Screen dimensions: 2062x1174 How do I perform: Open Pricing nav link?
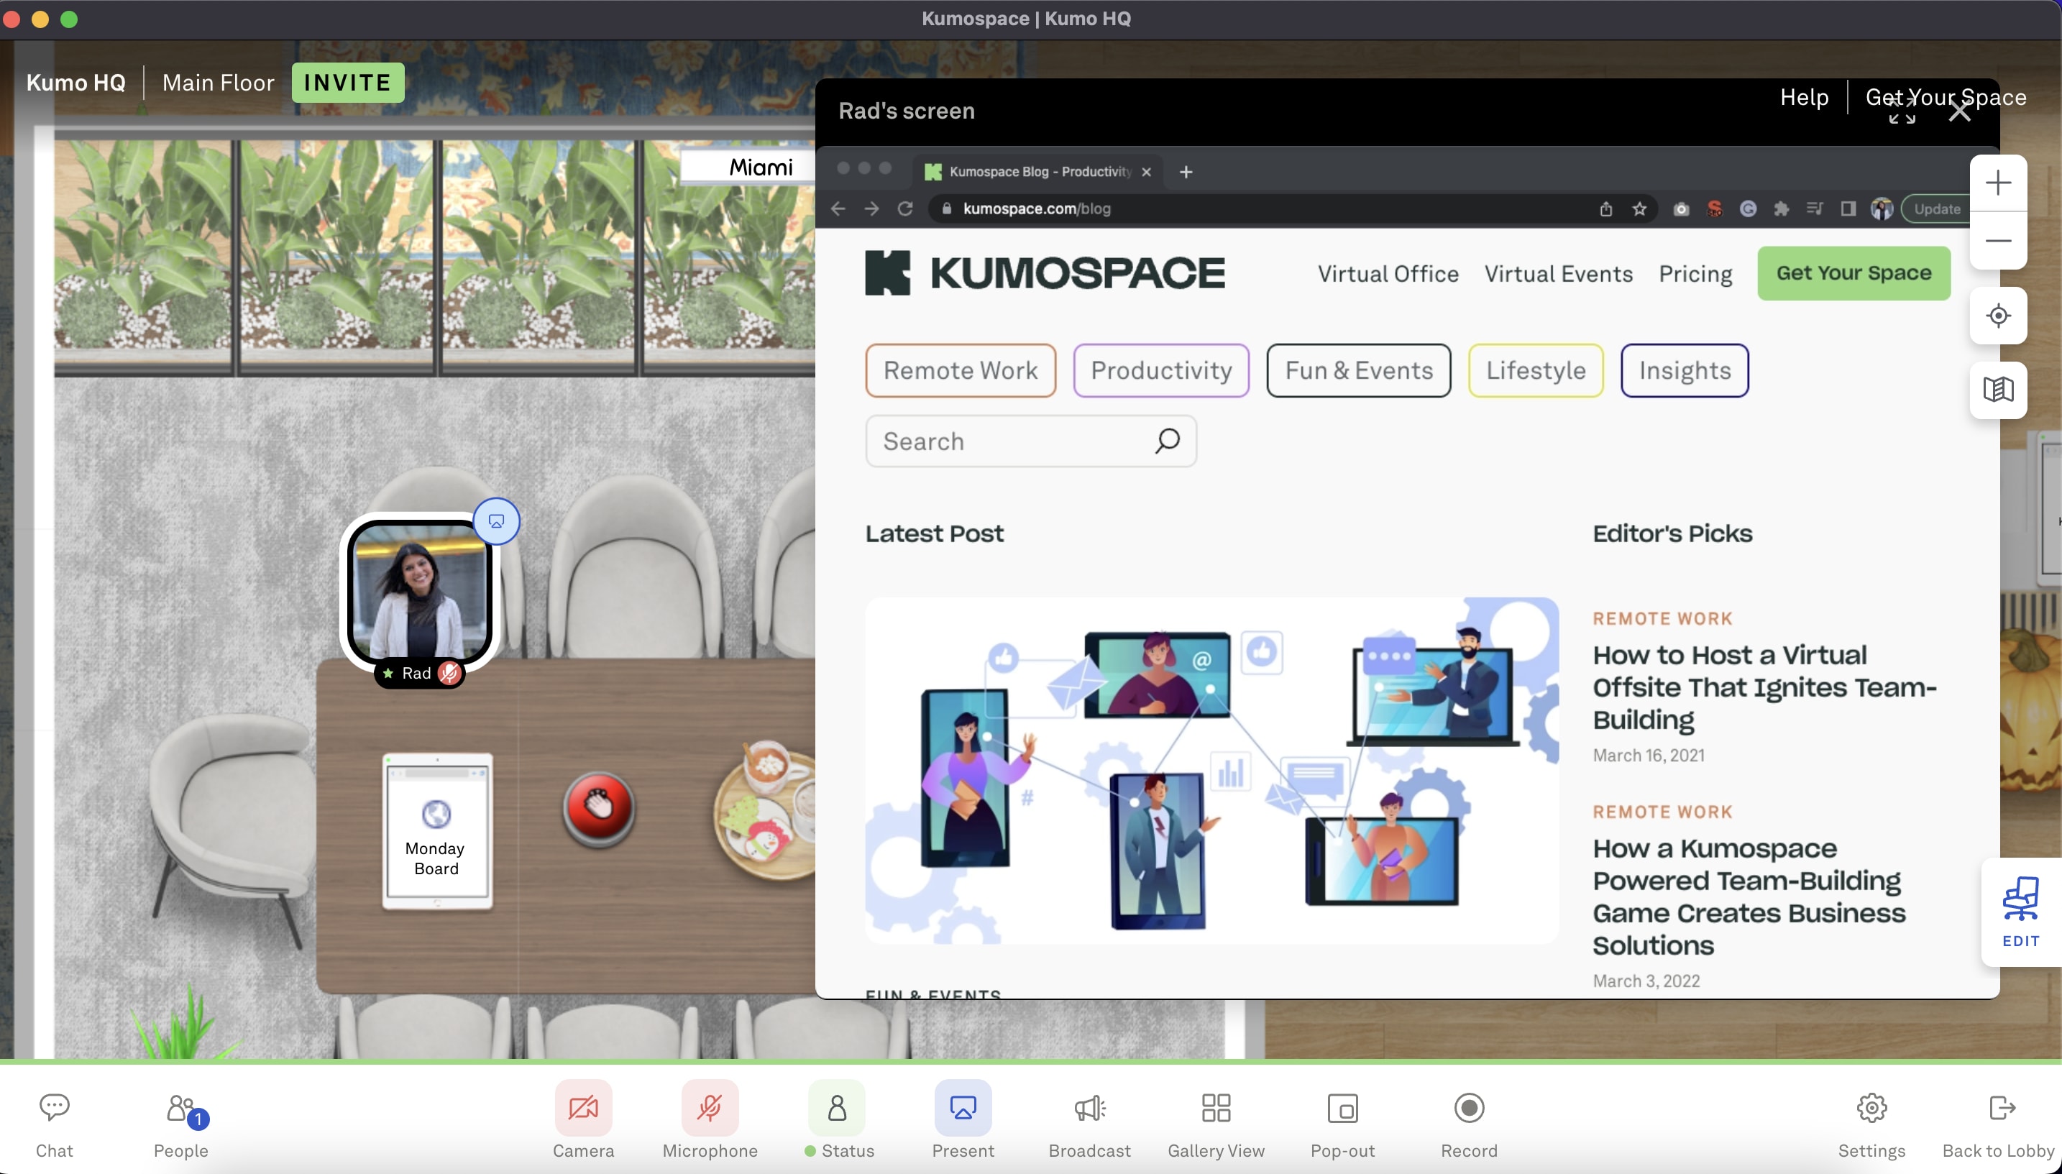1695,274
